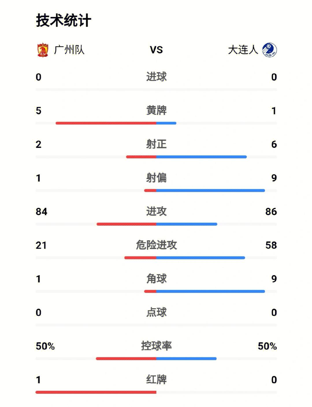
Task: Click the blue 射偏 progress bar
Action: (x=211, y=191)
